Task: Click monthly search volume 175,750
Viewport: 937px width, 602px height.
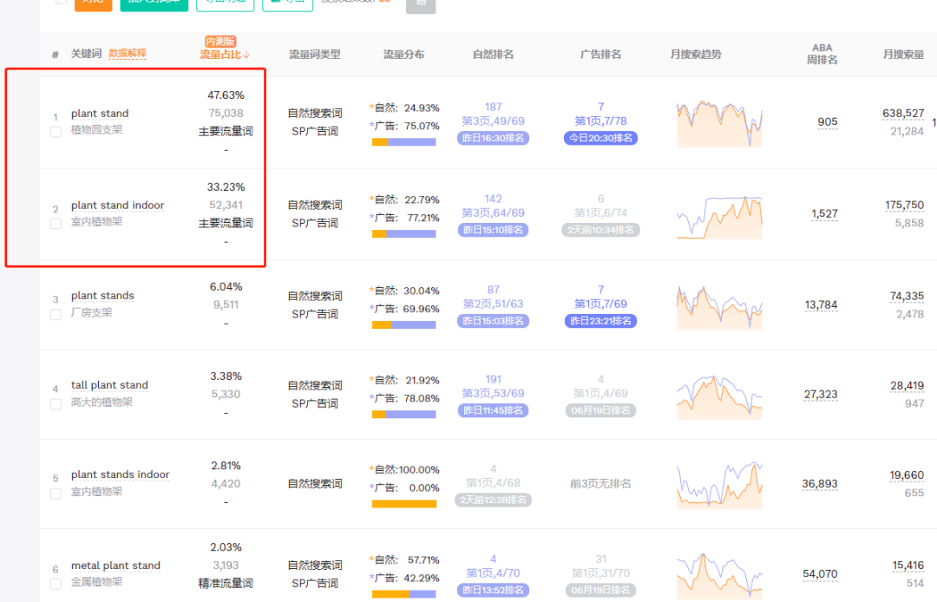Action: coord(904,206)
